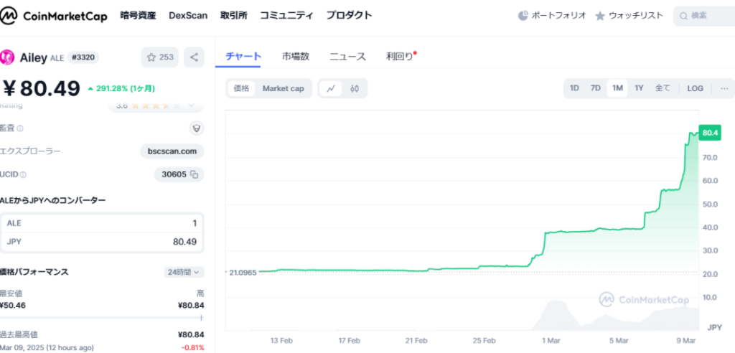Click the 価格パフォーマンス heading
735x353 pixels.
point(34,272)
